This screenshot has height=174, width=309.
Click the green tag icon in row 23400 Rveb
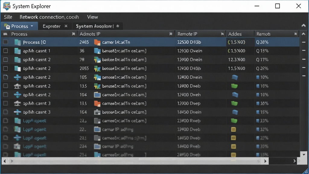234,121
